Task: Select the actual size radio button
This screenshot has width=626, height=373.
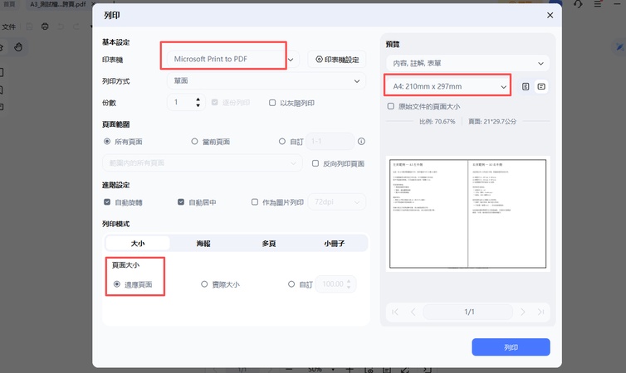Action: click(x=204, y=284)
